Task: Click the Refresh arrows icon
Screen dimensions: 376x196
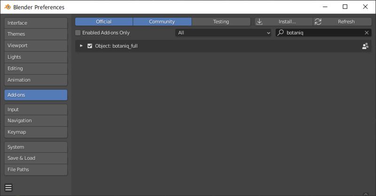Action: (318, 22)
